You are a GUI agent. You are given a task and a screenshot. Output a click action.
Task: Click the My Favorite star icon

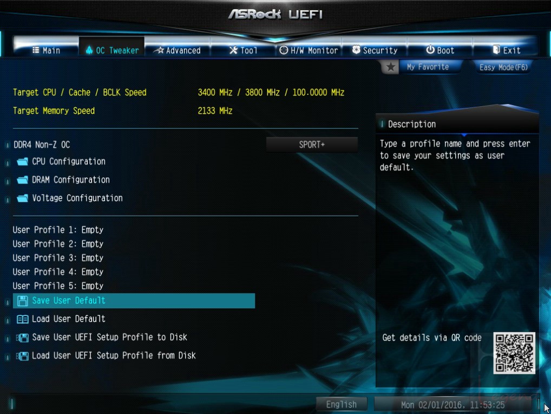coord(390,67)
